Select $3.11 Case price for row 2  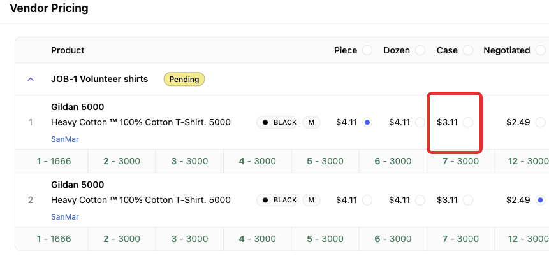pos(468,200)
